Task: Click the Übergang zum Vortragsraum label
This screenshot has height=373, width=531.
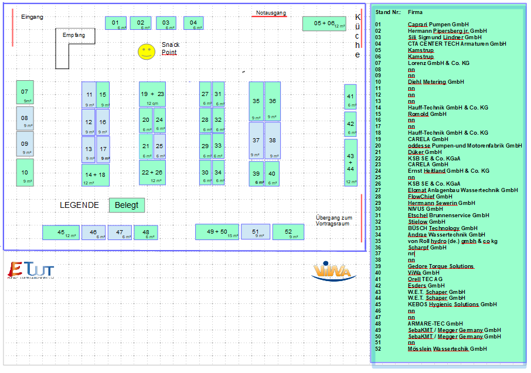Action: (x=334, y=220)
